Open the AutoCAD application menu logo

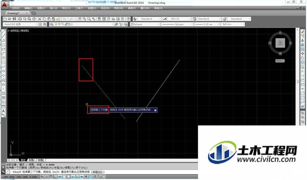click(x=5, y=5)
